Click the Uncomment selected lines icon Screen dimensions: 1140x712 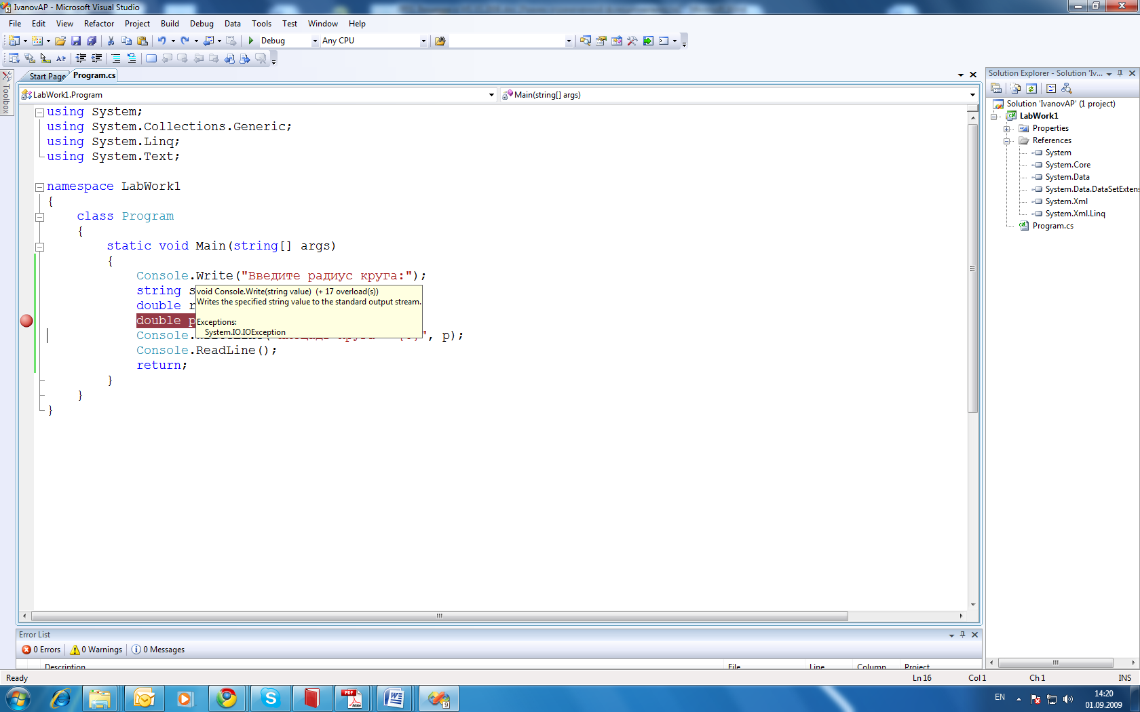(x=132, y=58)
